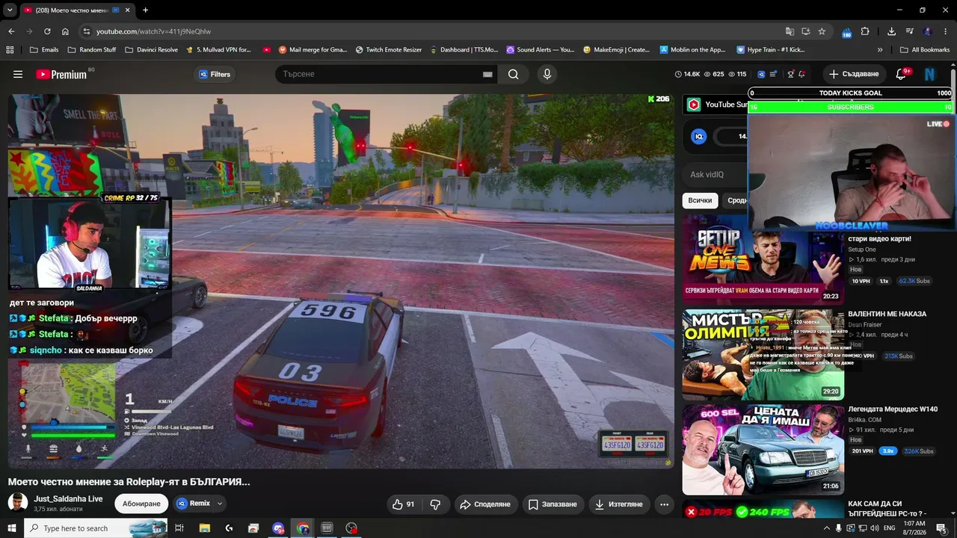Image resolution: width=957 pixels, height=538 pixels.
Task: Select the Всички filter chip
Action: [x=700, y=200]
